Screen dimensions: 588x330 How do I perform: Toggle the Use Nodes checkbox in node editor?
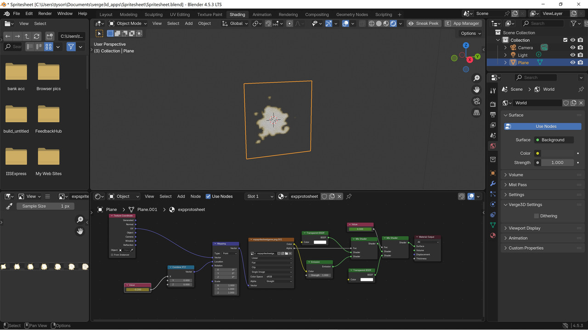pyautogui.click(x=208, y=197)
